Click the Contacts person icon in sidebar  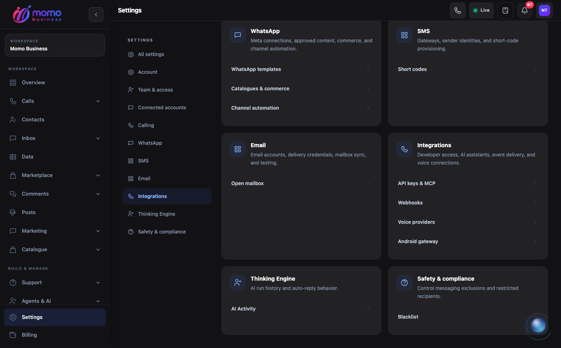pyautogui.click(x=13, y=120)
